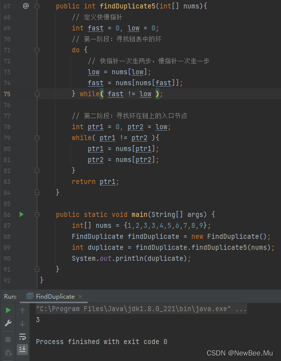
Task: Click 'int duplicate' on line 89
Action: click(x=98, y=247)
